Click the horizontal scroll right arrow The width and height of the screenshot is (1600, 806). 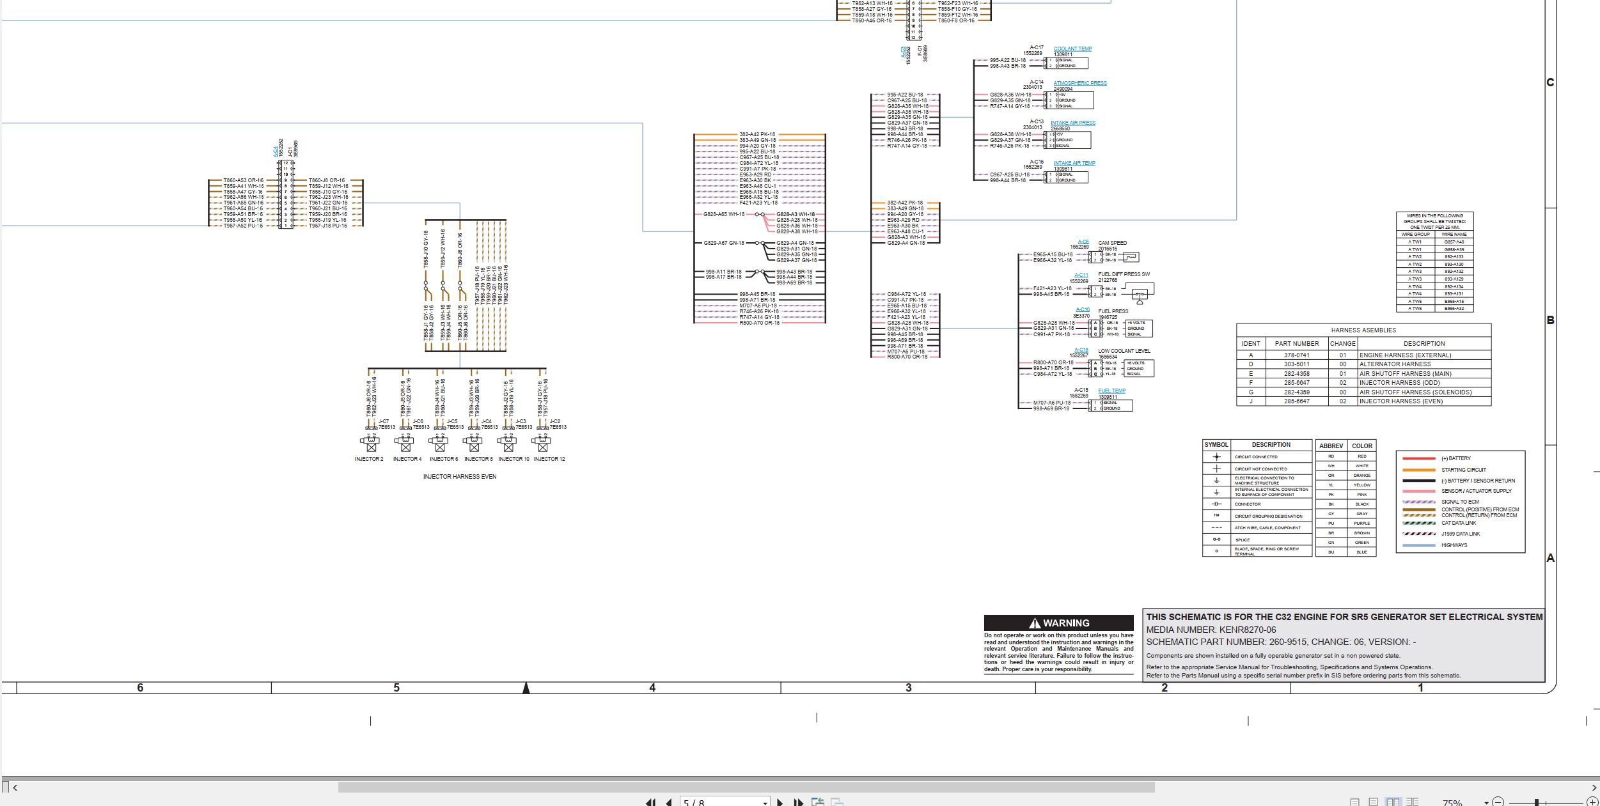click(1594, 787)
